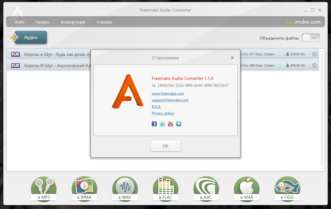Close the О программе dialog

point(232,58)
